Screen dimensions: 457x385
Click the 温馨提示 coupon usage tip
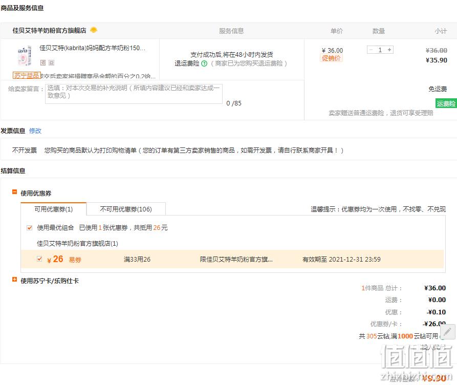378,209
